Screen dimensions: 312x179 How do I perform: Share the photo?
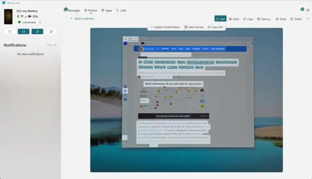pyautogui.click(x=281, y=19)
